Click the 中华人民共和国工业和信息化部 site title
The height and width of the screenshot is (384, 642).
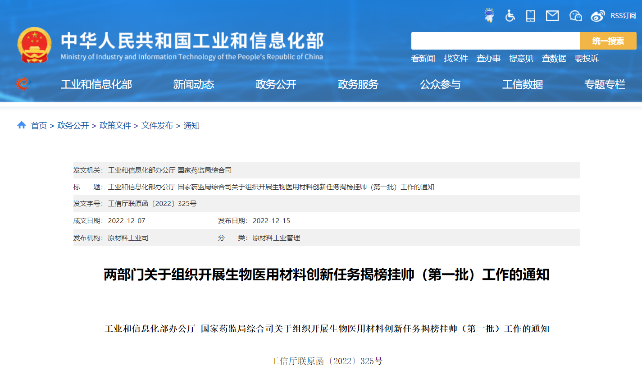click(192, 41)
